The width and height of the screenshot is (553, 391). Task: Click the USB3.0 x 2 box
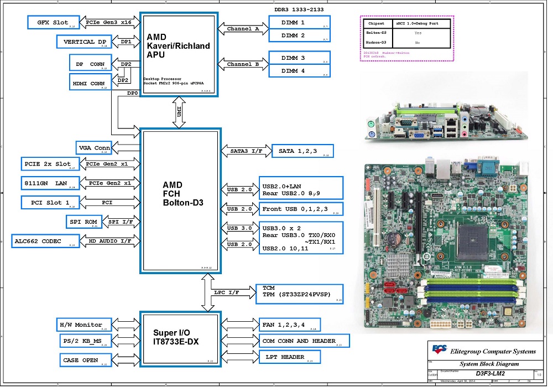point(301,238)
